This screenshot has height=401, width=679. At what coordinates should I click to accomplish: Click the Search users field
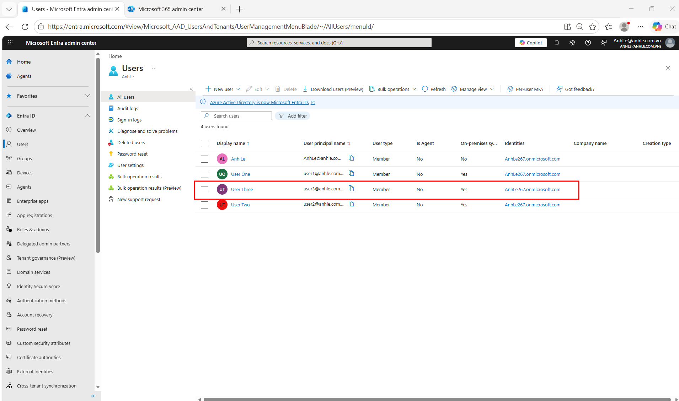click(236, 116)
